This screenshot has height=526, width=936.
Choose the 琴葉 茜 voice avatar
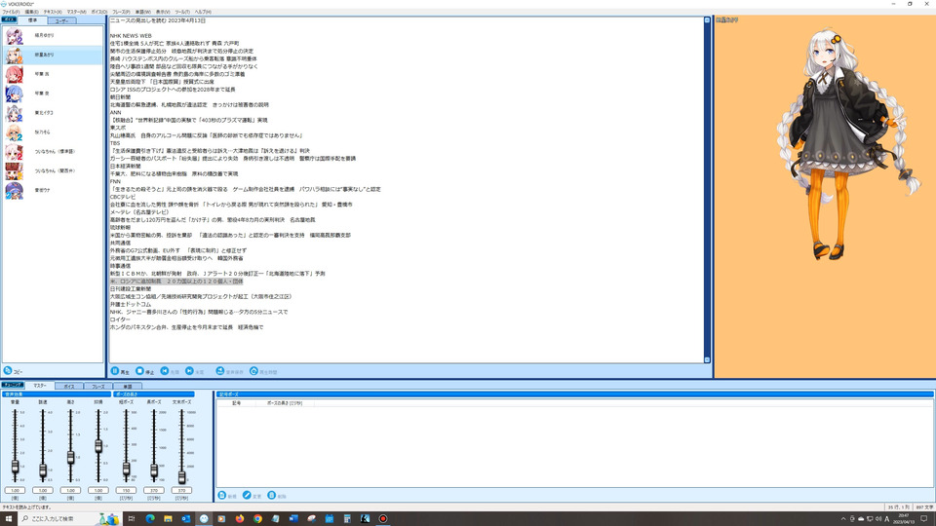(x=15, y=74)
